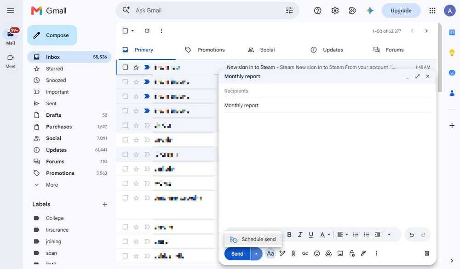Star the New sign in to Steam email
The height and width of the screenshot is (269, 460).
click(x=136, y=68)
